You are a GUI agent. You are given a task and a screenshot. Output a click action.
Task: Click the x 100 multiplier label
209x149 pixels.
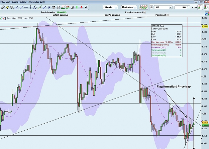194,7
